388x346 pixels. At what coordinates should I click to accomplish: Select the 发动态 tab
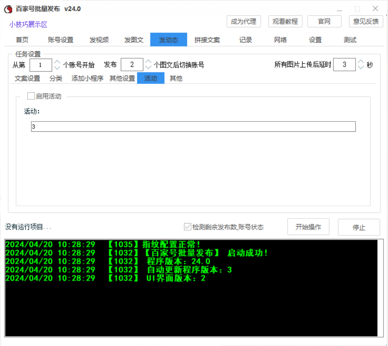point(168,40)
